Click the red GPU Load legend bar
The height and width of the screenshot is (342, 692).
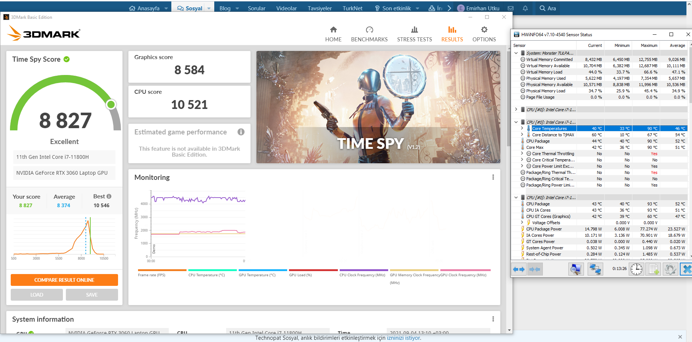[313, 270]
